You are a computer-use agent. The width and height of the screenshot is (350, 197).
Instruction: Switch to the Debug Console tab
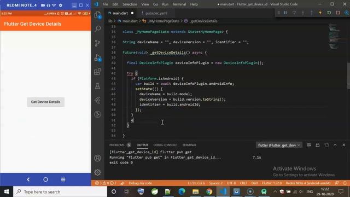coord(165,145)
